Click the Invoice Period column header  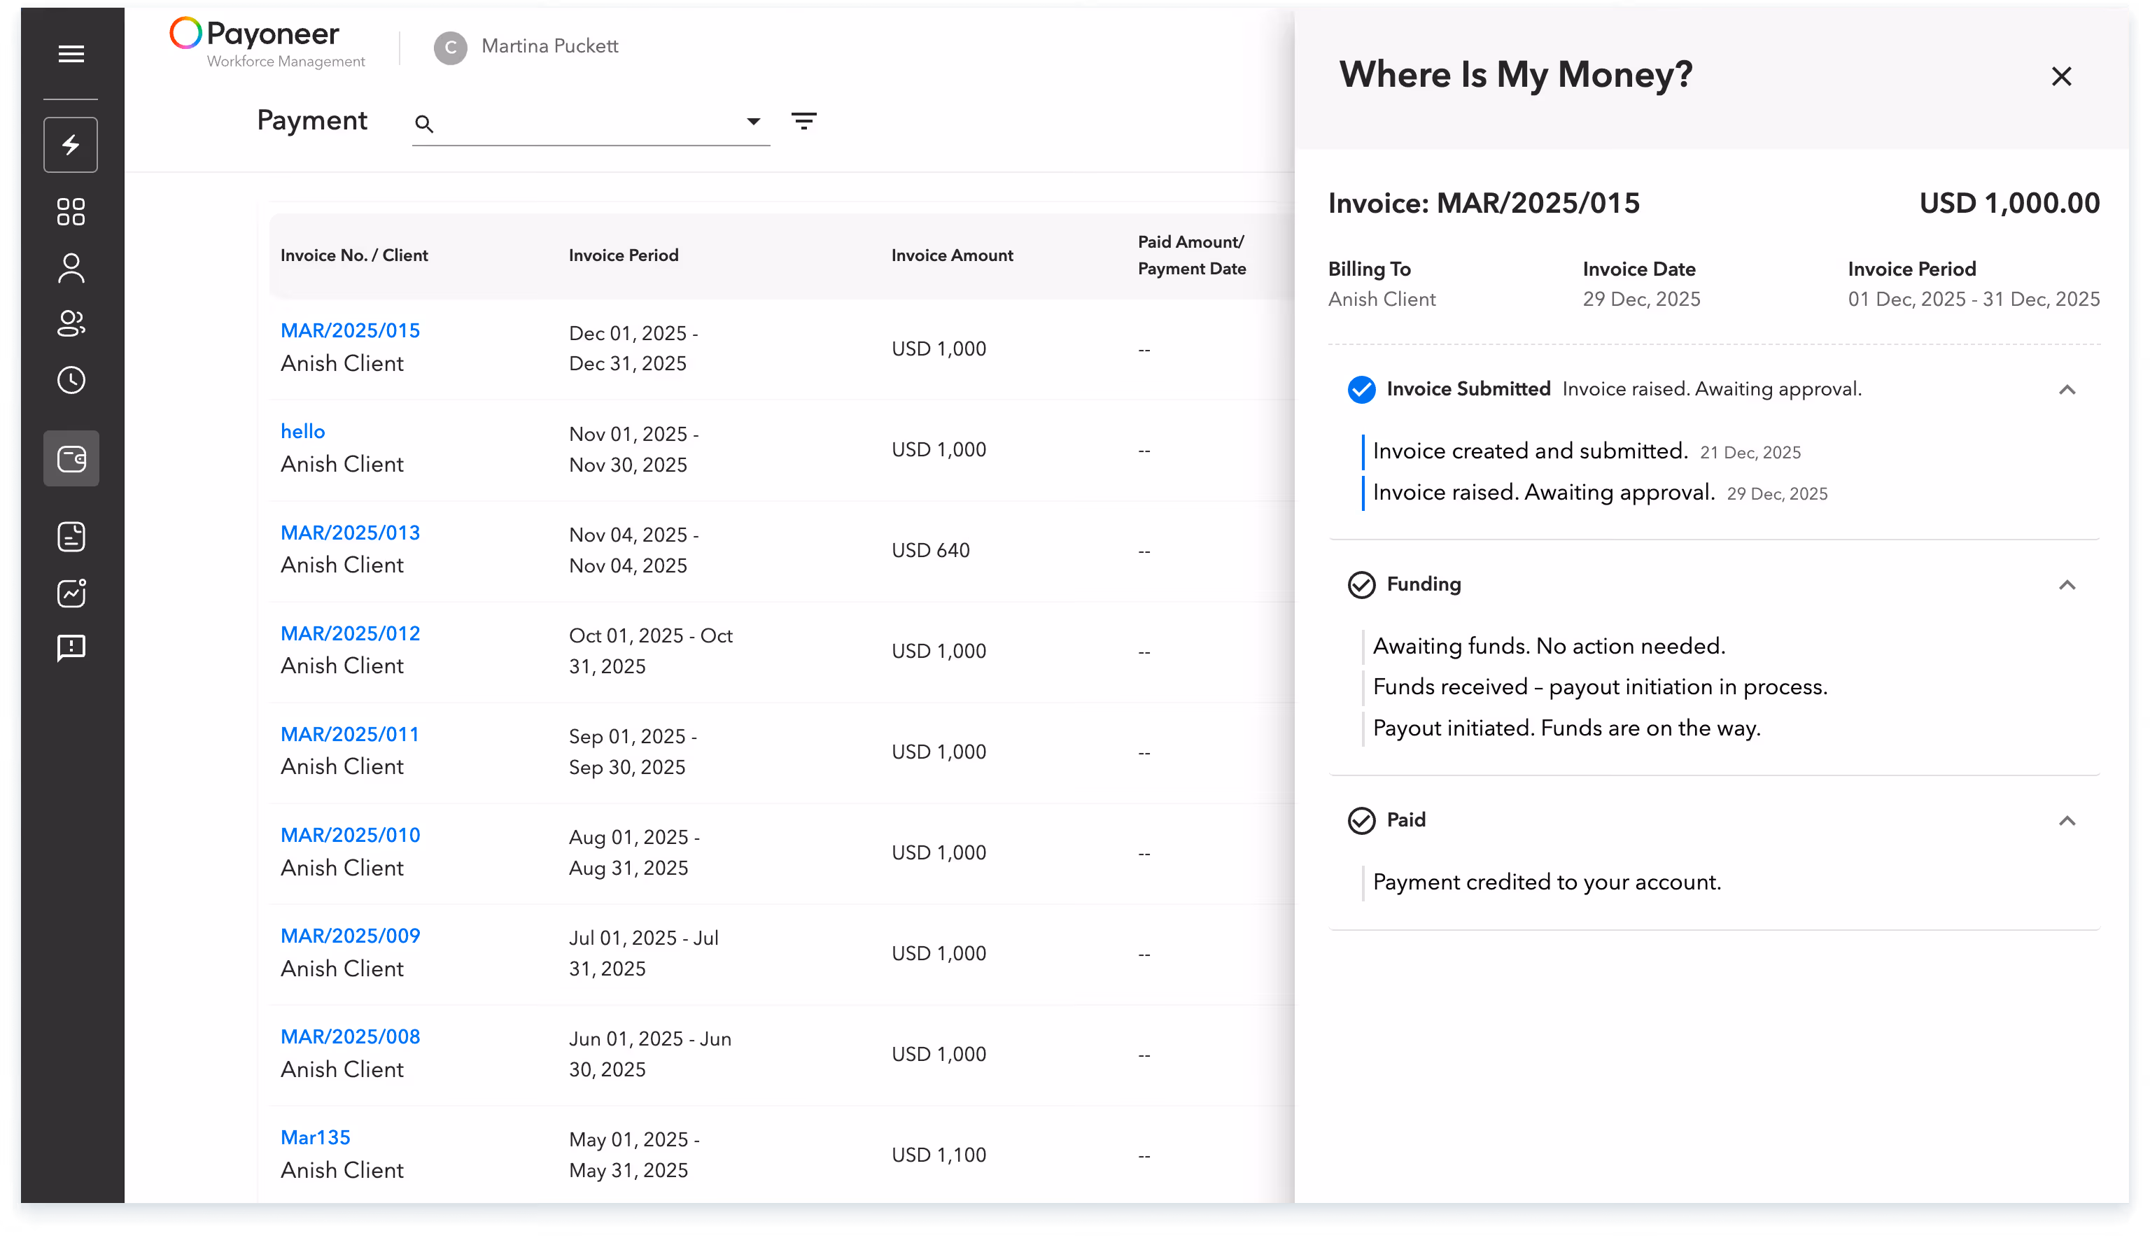click(x=623, y=255)
